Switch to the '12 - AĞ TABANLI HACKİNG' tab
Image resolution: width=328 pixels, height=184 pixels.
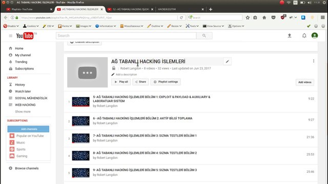click(130, 9)
